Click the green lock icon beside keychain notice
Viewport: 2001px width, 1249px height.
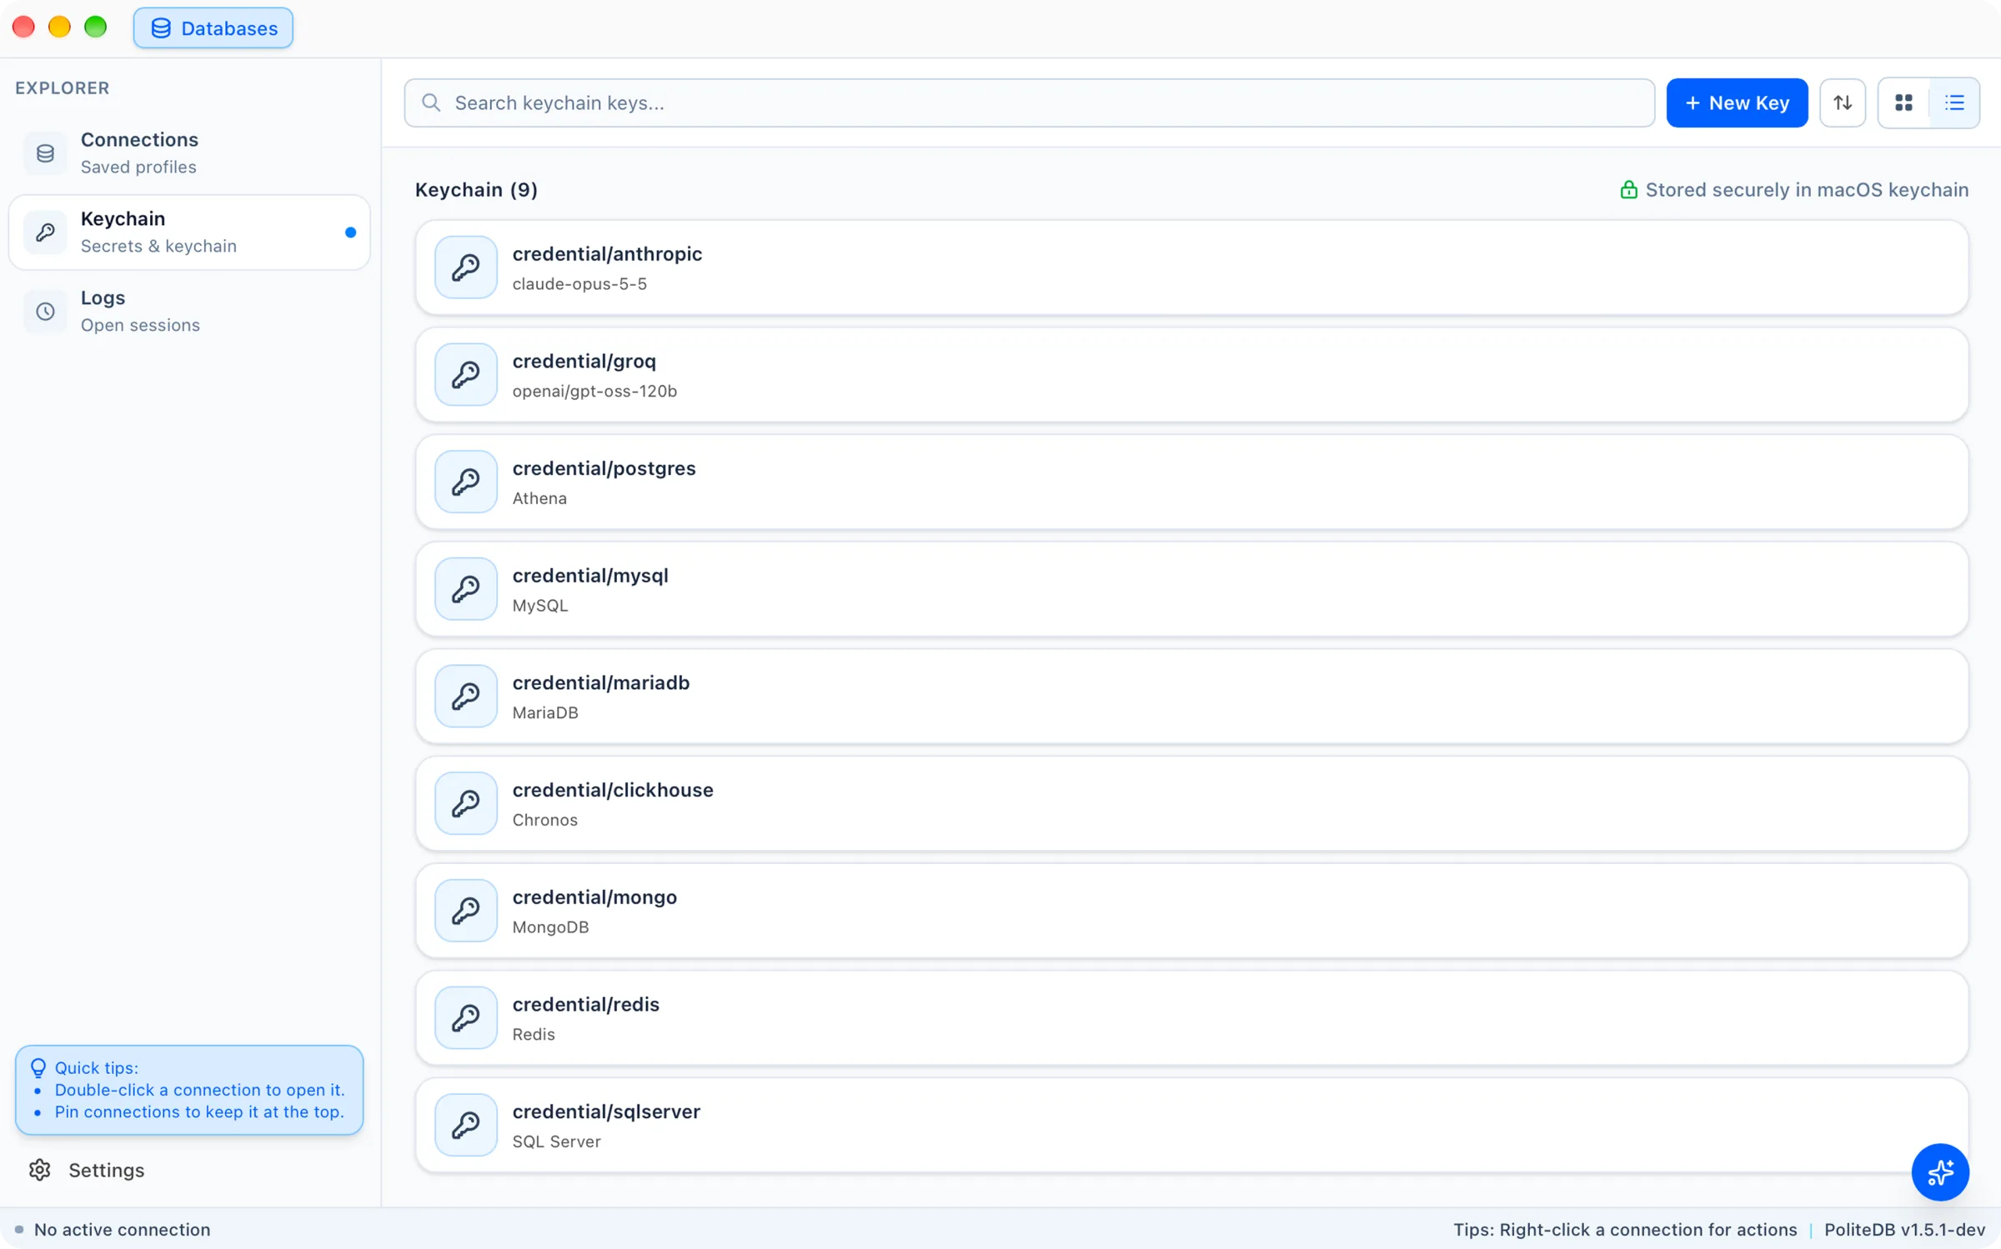(1628, 190)
